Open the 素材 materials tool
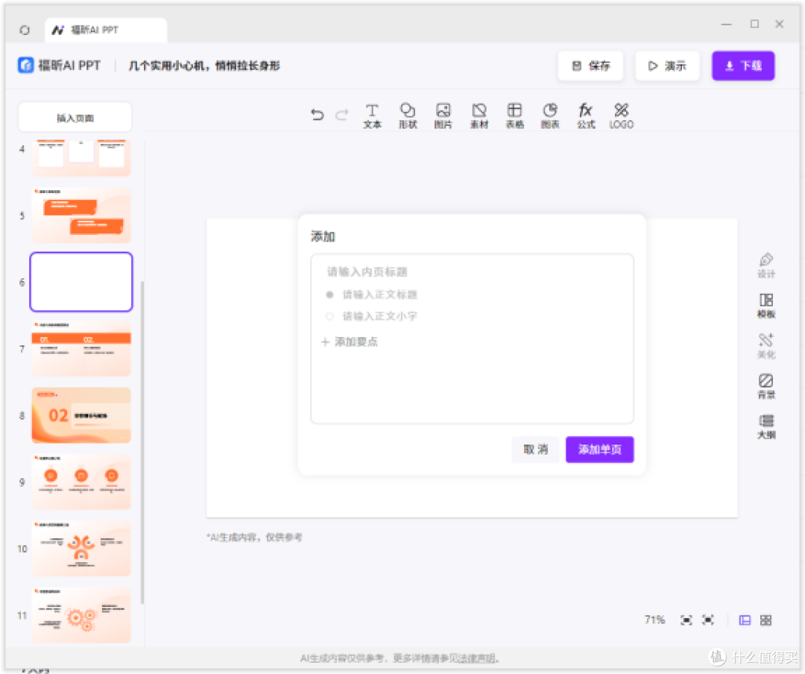Image resolution: width=805 pixels, height=674 pixels. click(x=479, y=116)
